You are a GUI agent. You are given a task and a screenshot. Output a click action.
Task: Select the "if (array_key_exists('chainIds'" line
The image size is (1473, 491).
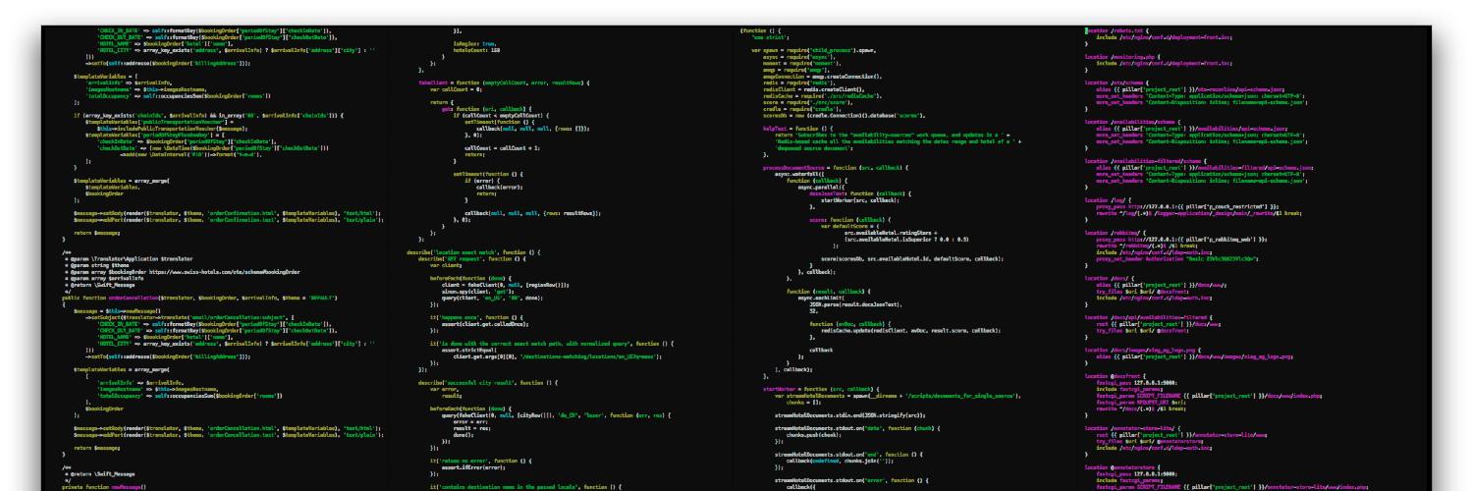tap(208, 115)
